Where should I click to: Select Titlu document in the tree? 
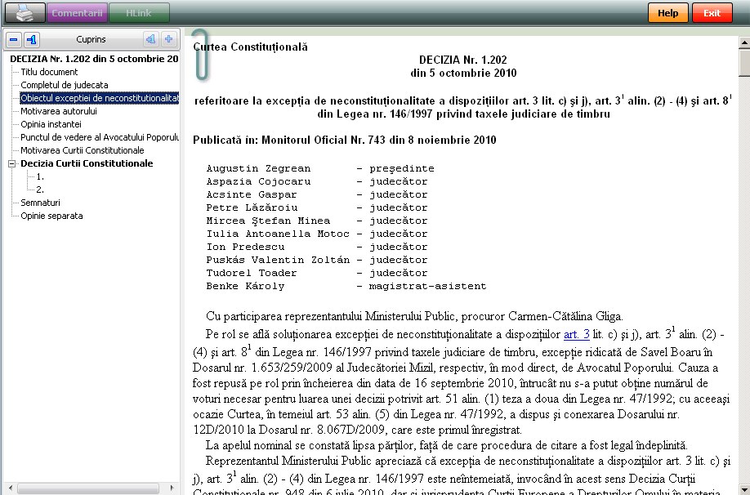tap(49, 72)
